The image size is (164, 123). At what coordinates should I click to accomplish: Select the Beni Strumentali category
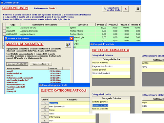[x=69, y=107]
